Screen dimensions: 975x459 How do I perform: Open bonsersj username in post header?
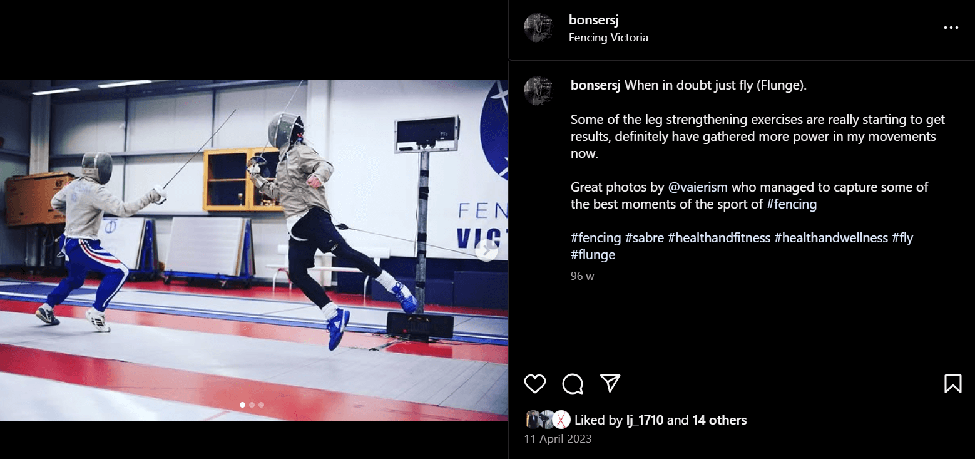pos(594,20)
